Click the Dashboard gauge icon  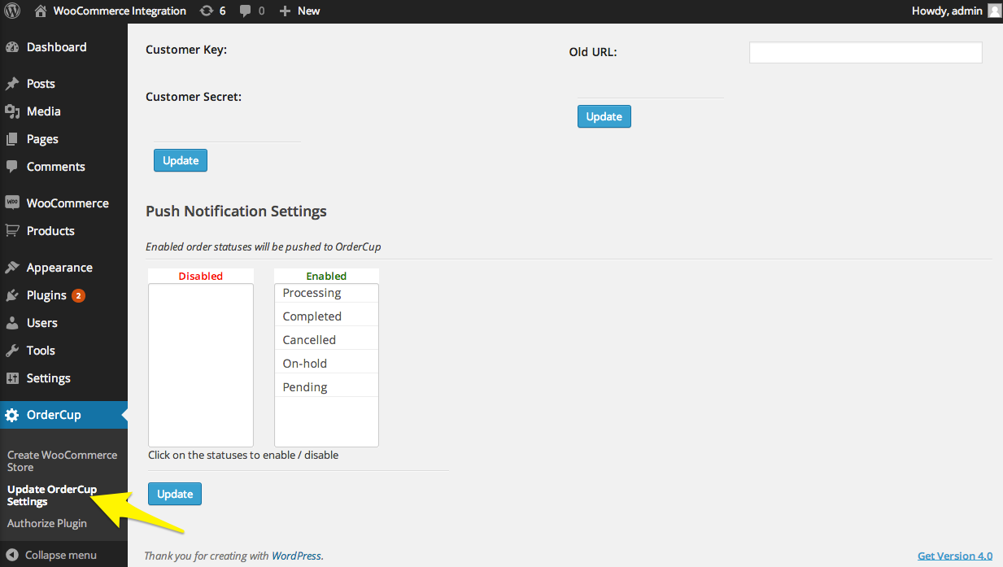point(12,47)
